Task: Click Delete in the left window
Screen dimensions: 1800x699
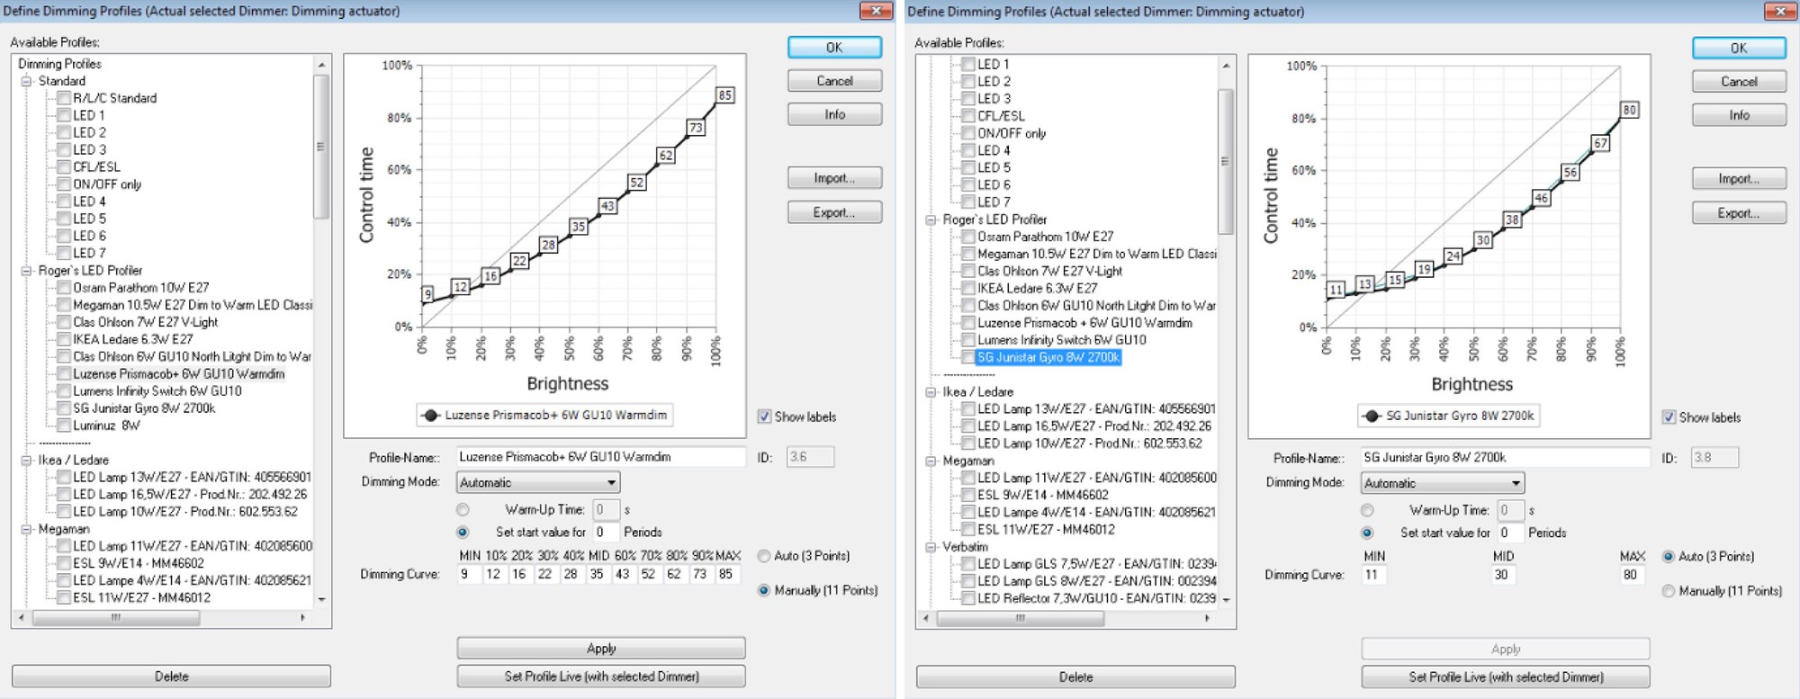Action: (171, 677)
